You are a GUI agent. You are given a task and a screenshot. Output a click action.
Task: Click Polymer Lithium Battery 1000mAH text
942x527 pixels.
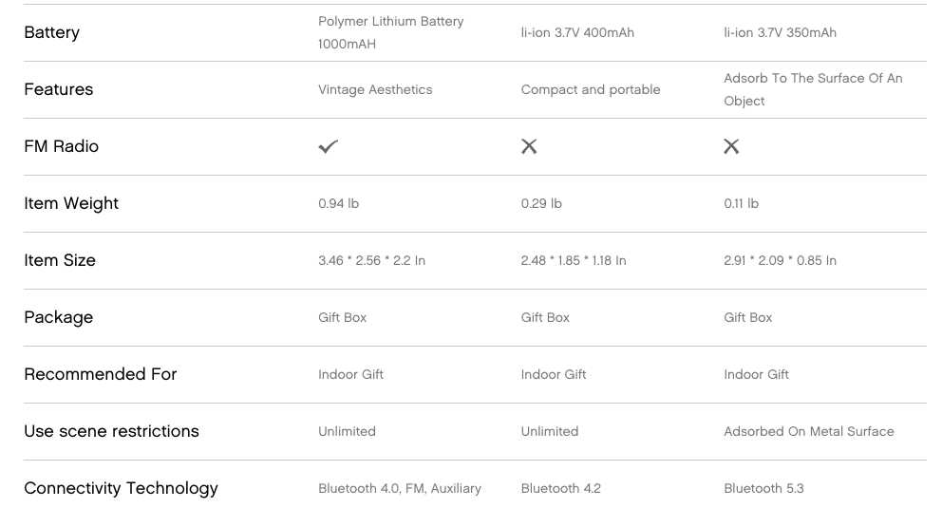pyautogui.click(x=391, y=32)
